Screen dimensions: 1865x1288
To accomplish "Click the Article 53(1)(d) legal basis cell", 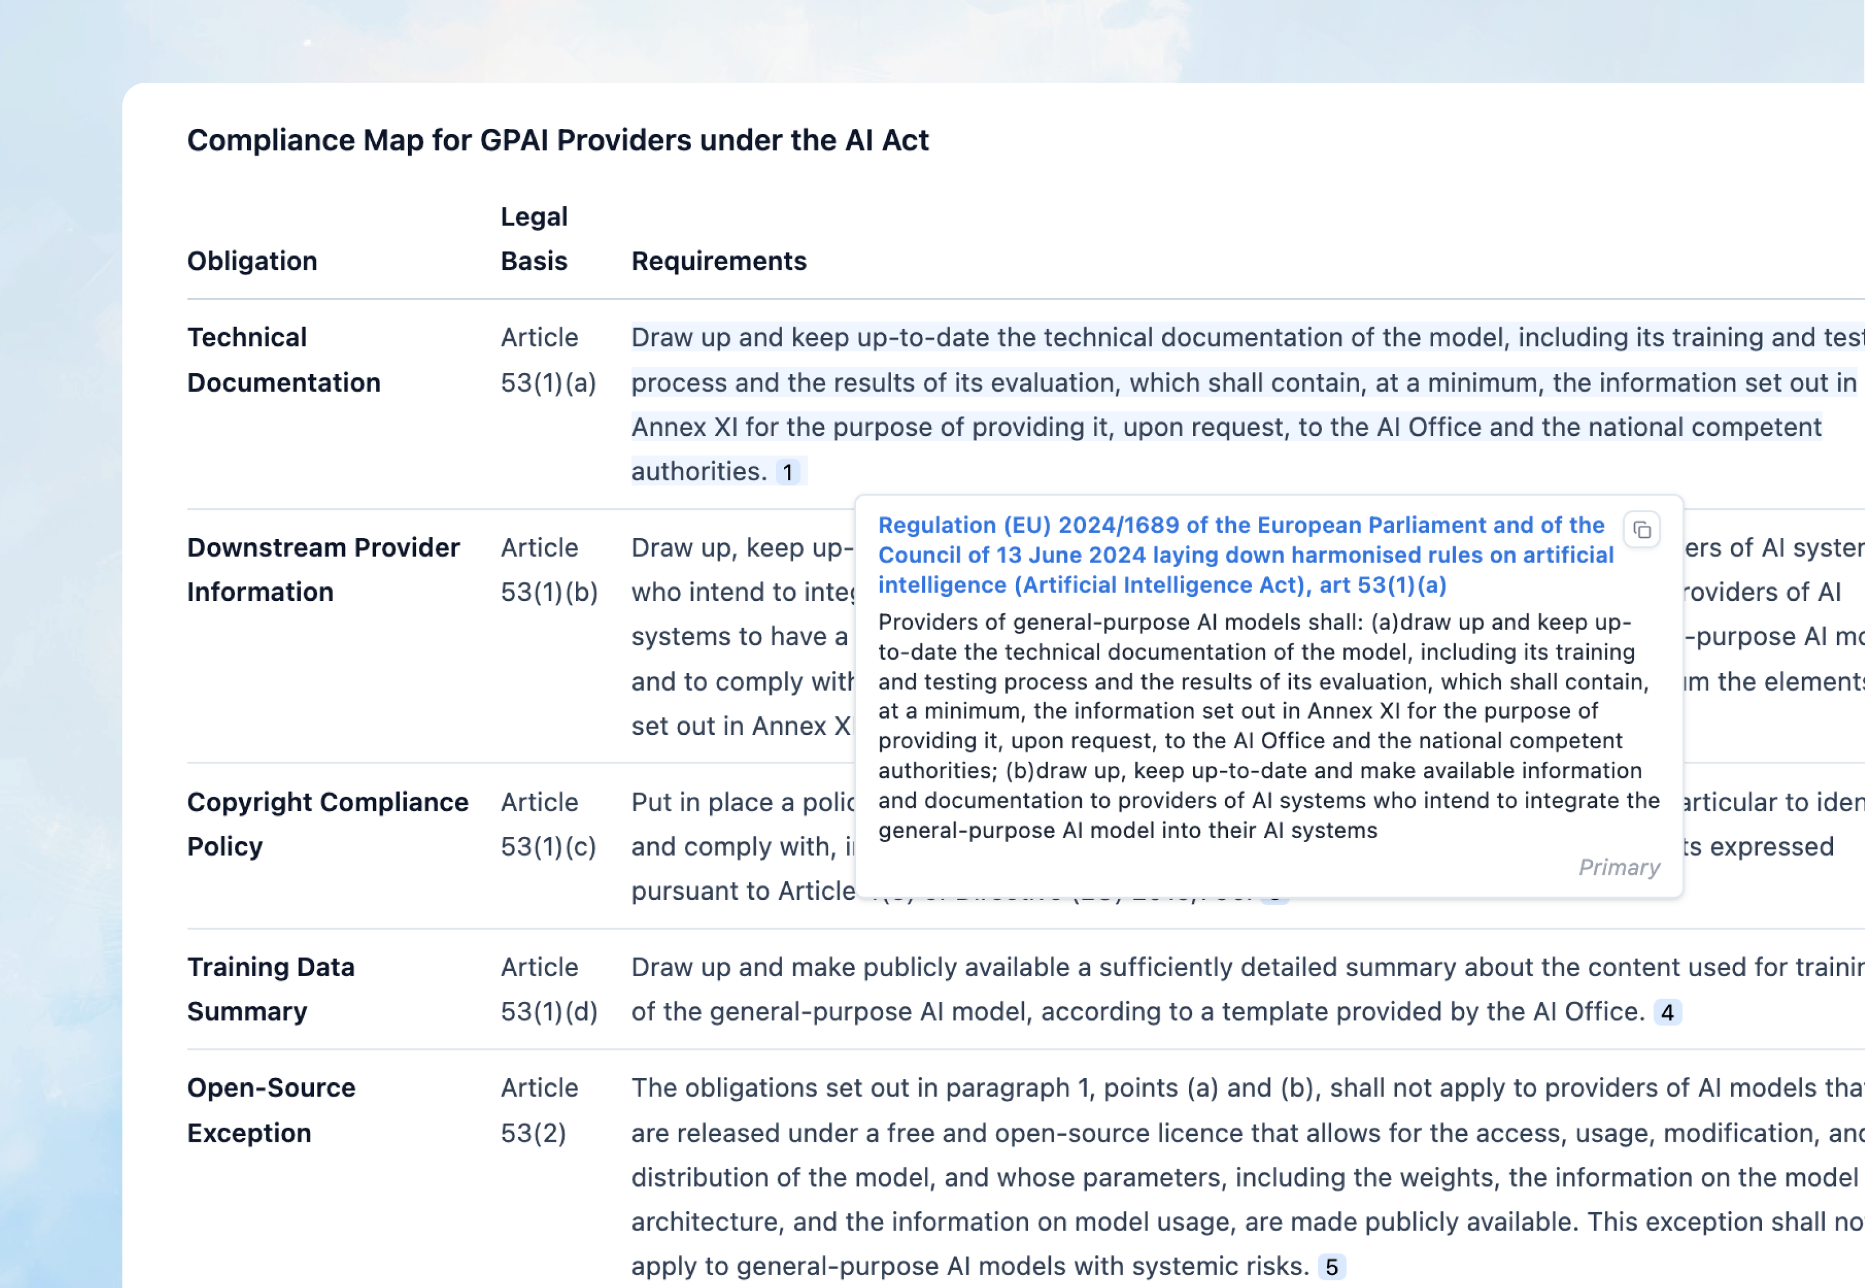I will 549,990.
